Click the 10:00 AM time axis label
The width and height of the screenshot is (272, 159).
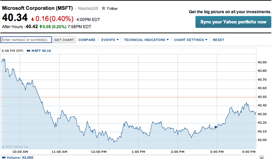pos(20,152)
